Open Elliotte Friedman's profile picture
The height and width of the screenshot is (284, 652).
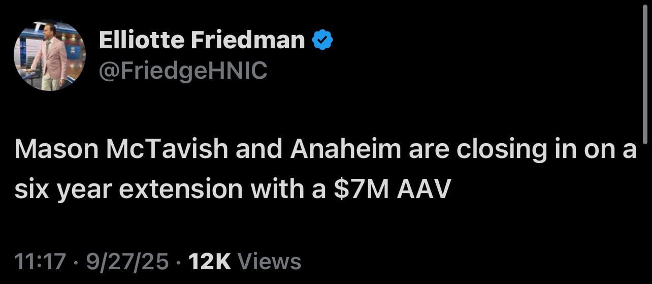(x=49, y=55)
